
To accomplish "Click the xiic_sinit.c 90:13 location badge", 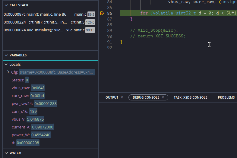I will 90,30.
